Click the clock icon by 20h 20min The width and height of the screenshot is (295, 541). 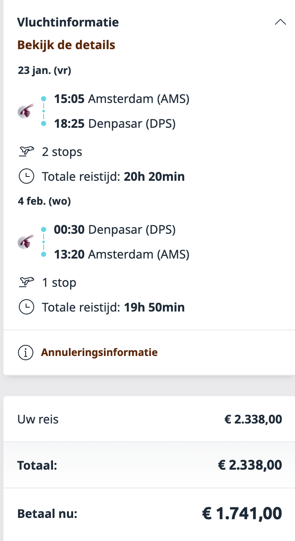[x=27, y=176]
